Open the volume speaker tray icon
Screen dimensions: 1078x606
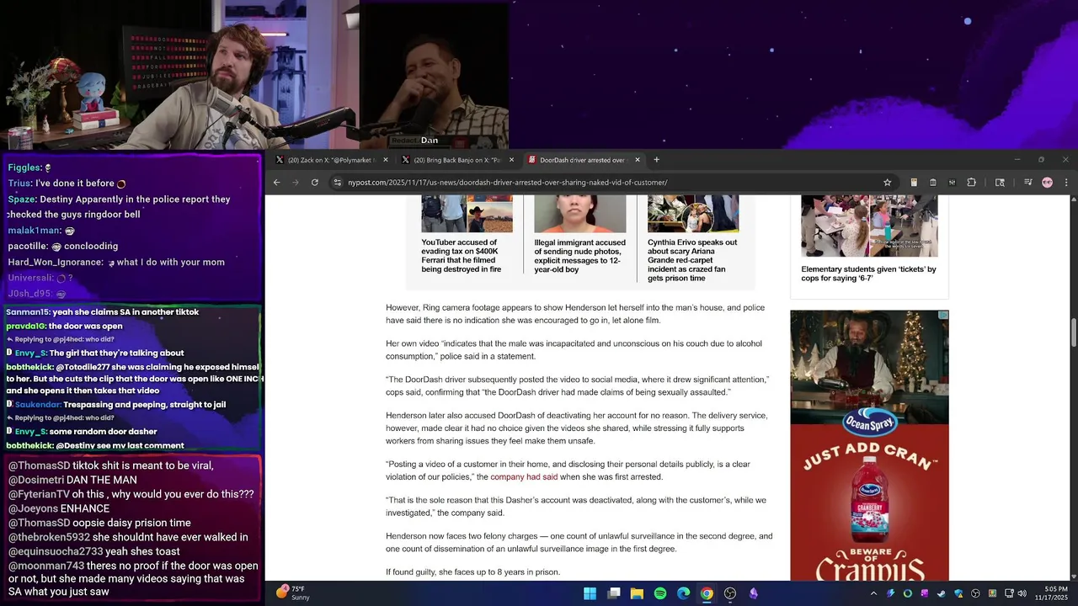(x=1022, y=593)
